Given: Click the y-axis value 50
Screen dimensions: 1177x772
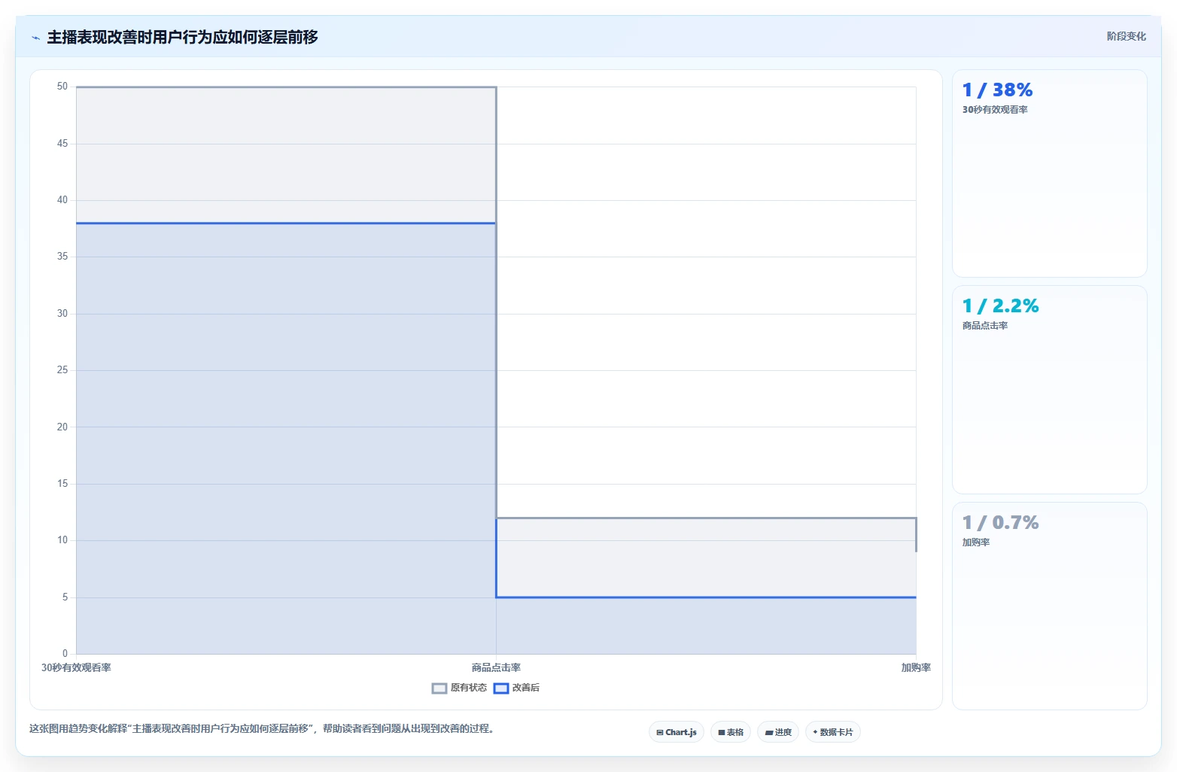Looking at the screenshot, I should click(x=62, y=87).
